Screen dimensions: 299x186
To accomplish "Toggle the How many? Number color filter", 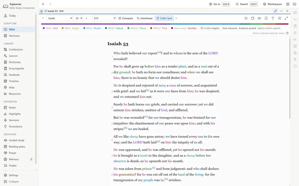I will tap(184, 28).
